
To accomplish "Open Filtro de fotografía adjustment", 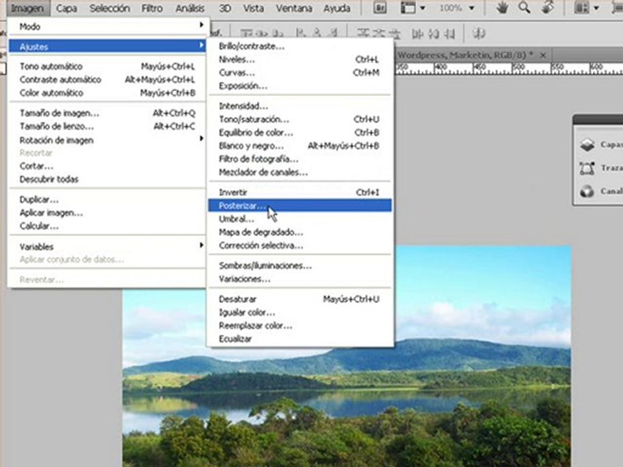I will coord(300,159).
